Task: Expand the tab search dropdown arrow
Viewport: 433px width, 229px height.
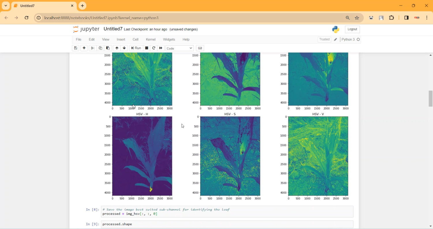Action: [x=6, y=6]
